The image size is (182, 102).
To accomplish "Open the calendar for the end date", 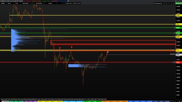I will 44,3.
